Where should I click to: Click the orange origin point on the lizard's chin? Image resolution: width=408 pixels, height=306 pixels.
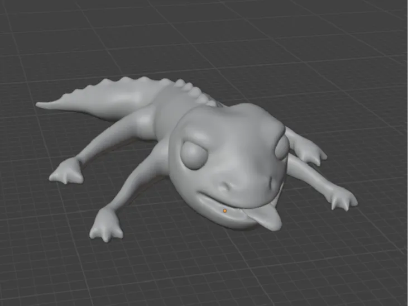point(225,211)
